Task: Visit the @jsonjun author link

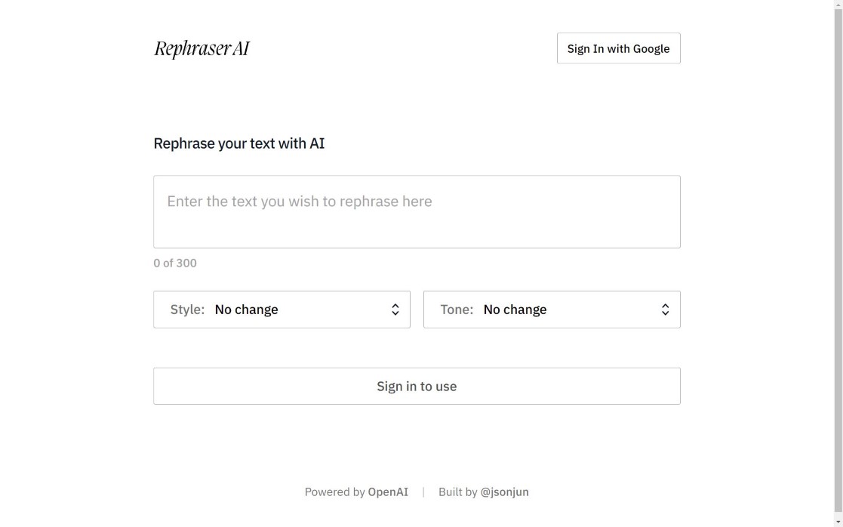Action: click(504, 492)
